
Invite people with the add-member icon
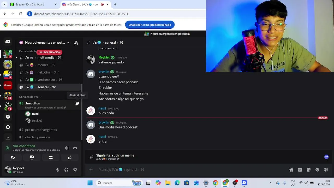[76, 43]
